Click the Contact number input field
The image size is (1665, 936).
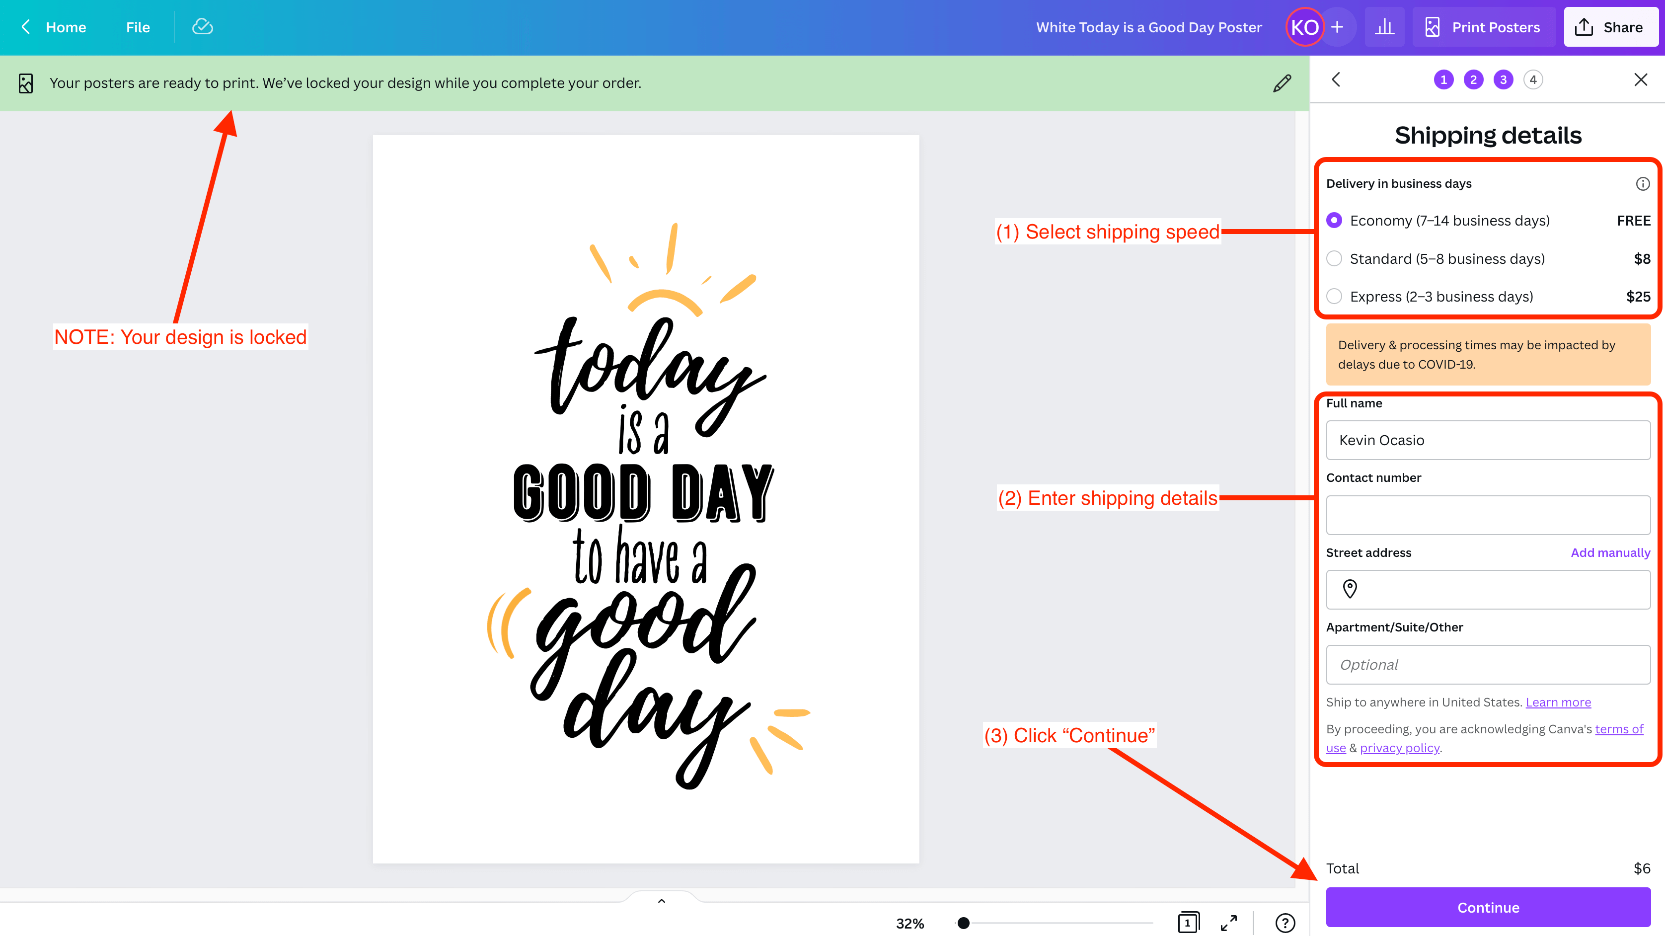click(1488, 515)
